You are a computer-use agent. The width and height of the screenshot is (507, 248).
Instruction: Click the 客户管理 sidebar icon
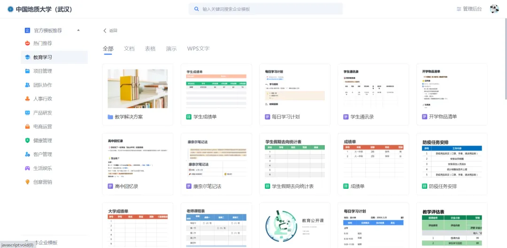coord(28,154)
